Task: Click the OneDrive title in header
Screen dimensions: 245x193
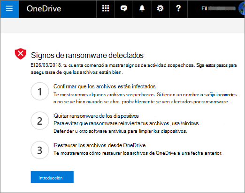Action: point(44,9)
